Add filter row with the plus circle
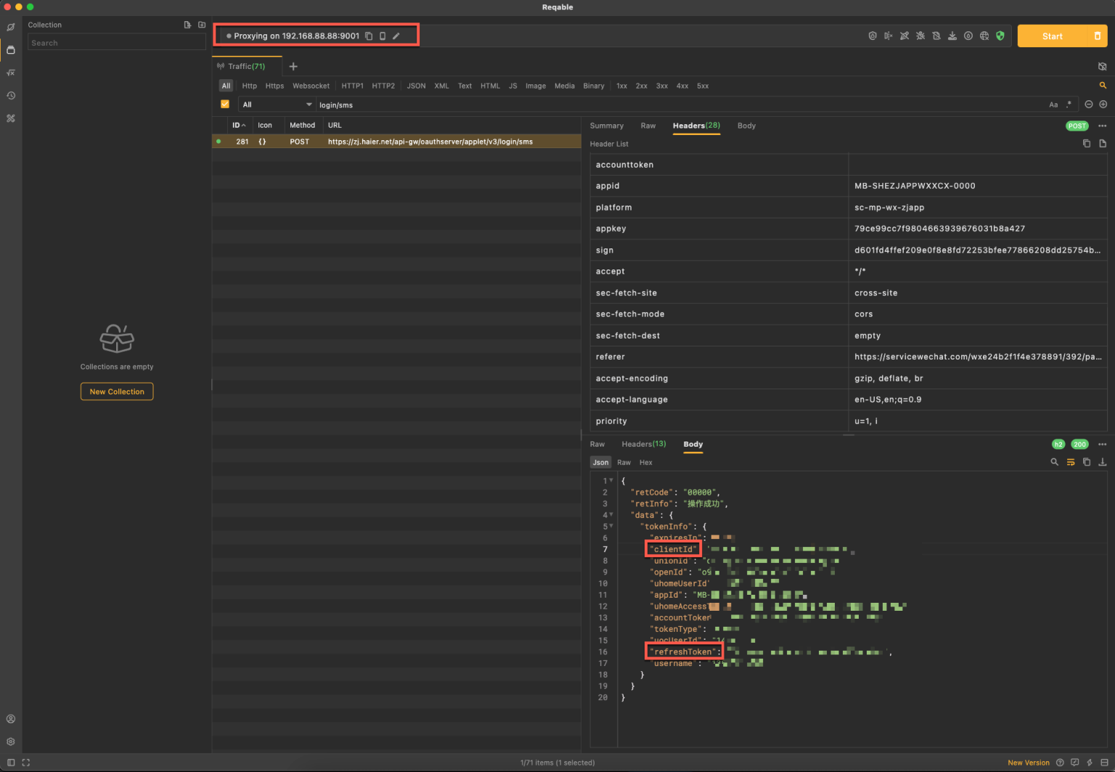This screenshot has height=772, width=1115. [1103, 105]
